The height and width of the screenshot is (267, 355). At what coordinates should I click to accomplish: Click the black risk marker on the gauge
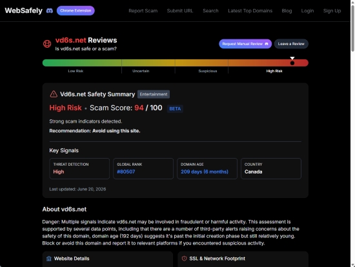[292, 63]
